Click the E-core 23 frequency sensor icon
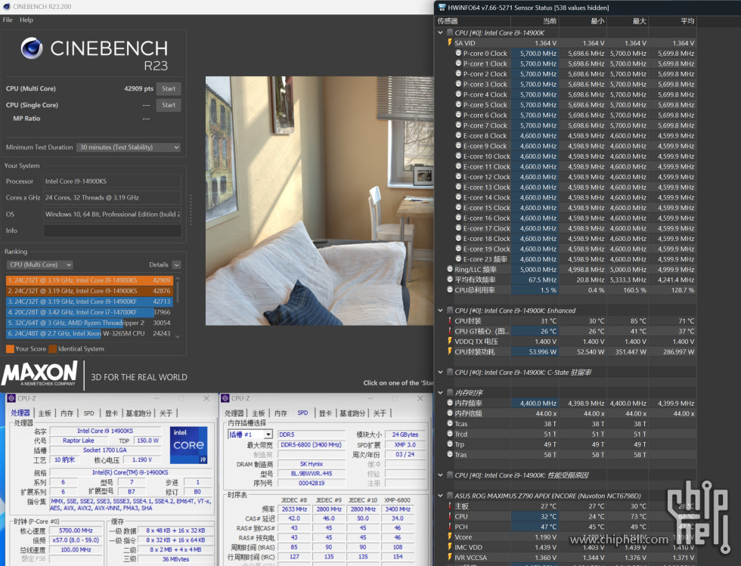The image size is (741, 566). pyautogui.click(x=458, y=259)
